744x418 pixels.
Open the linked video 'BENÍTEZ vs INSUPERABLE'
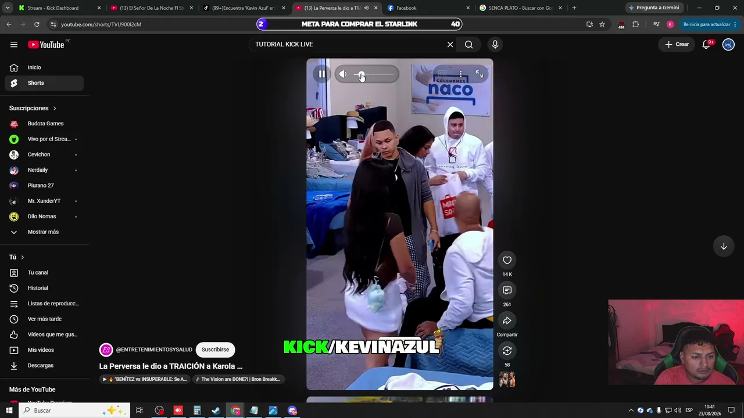(x=146, y=379)
